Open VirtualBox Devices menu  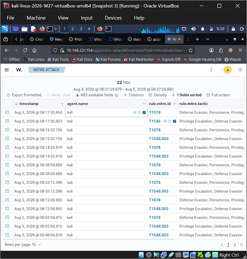[x=113, y=18]
